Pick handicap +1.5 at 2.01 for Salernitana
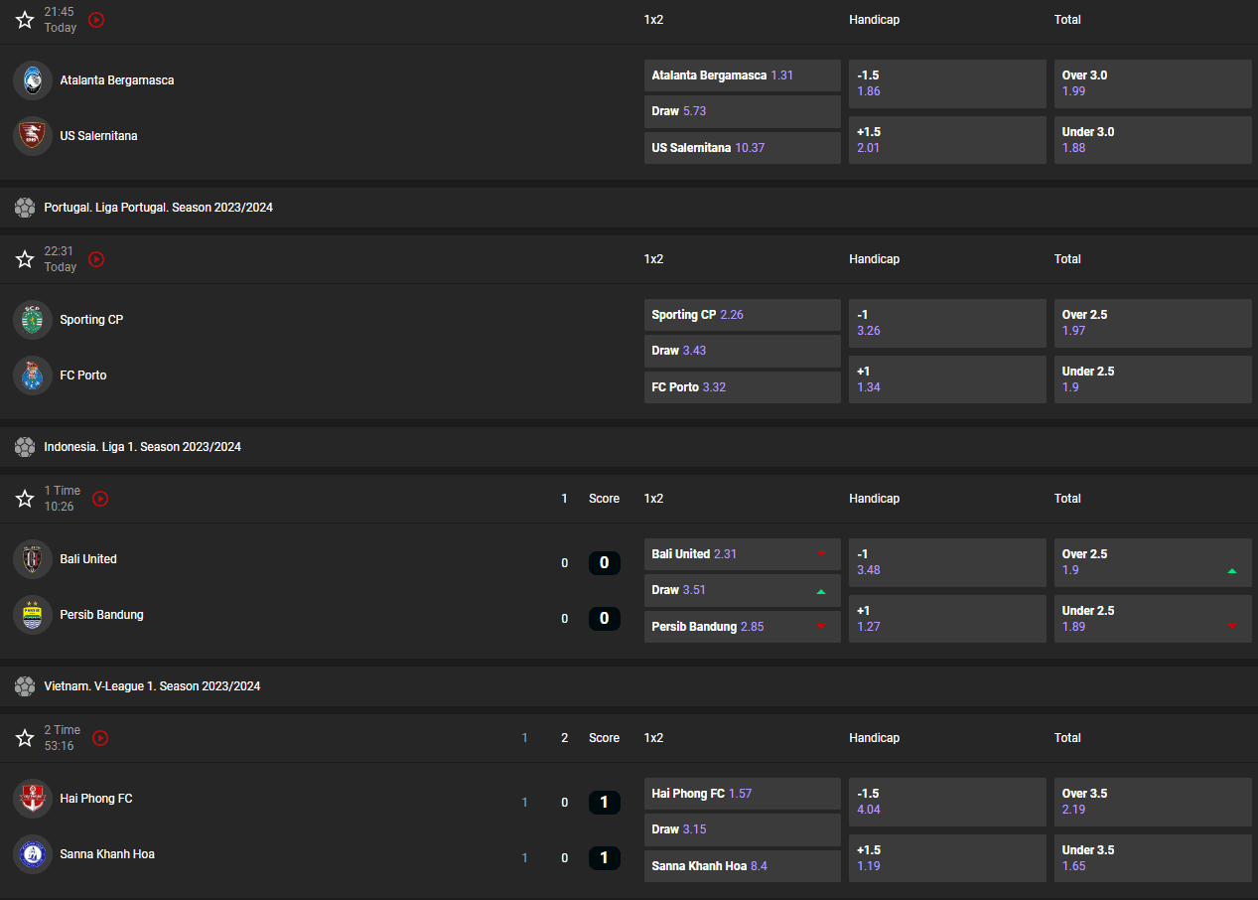The width and height of the screenshot is (1258, 900). (947, 140)
